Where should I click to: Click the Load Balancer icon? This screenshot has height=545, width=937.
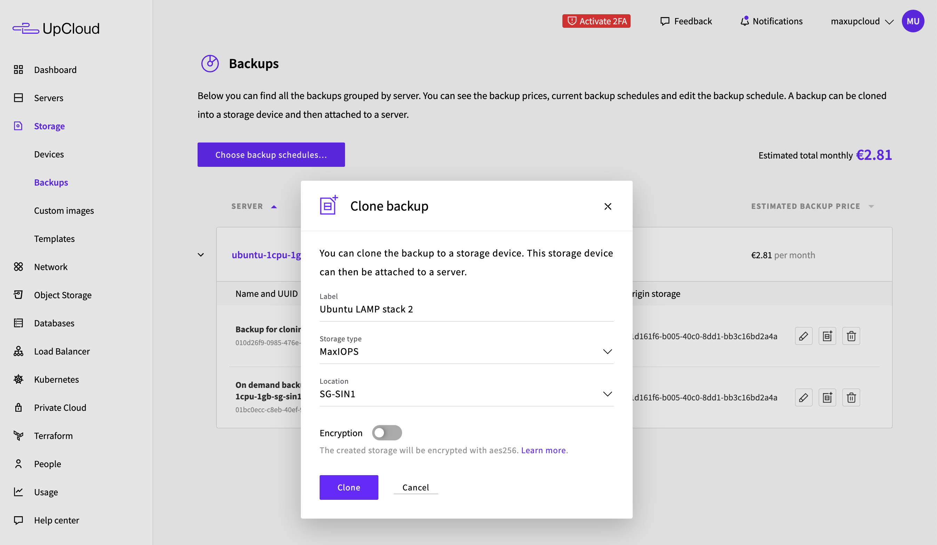(18, 351)
